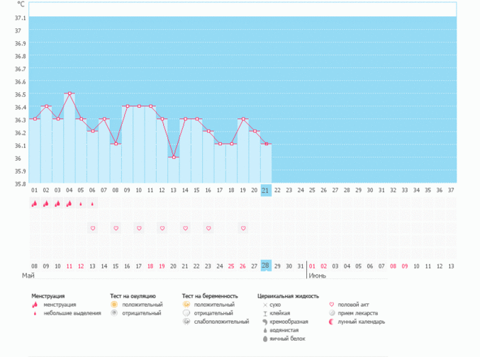Click the 36.5 temperature point on day 04
Screen dimensions: 480x357
click(x=69, y=93)
